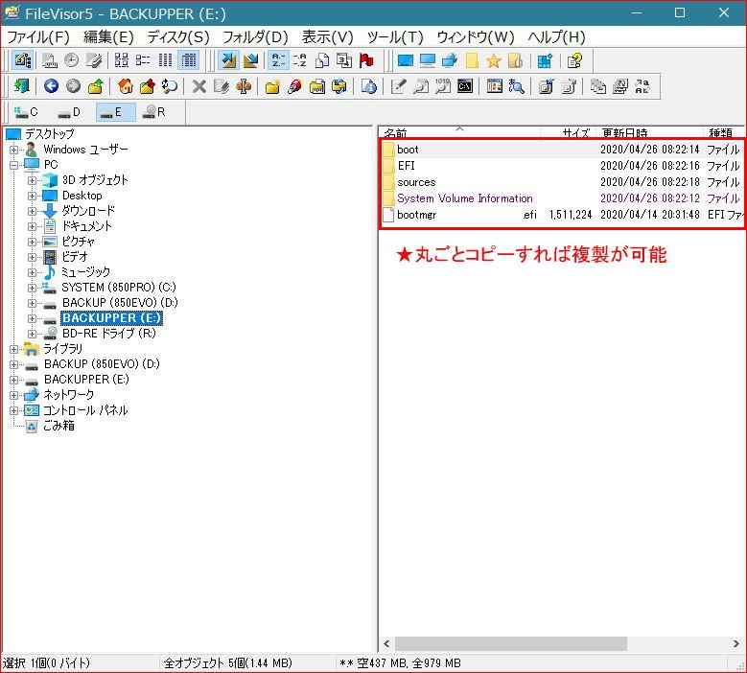Switch to details view mode
747x673 pixels.
pos(189,60)
